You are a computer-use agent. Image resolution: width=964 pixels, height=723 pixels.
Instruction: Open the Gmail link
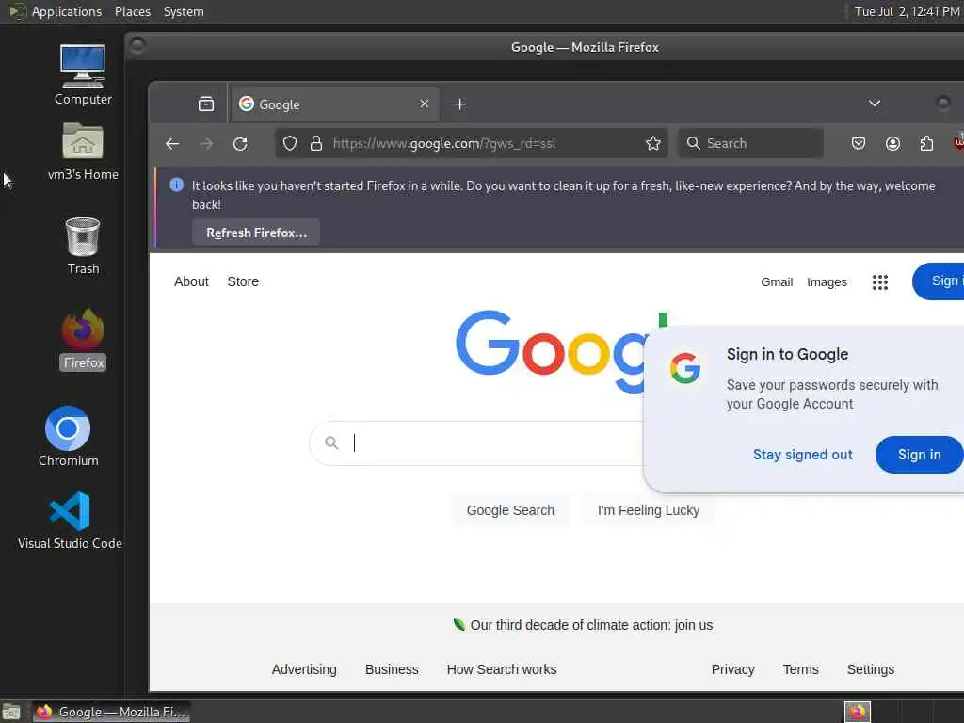[x=777, y=281]
